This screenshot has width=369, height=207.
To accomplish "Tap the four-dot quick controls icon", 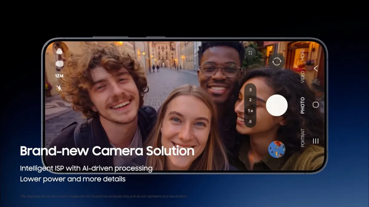I will tap(250, 52).
